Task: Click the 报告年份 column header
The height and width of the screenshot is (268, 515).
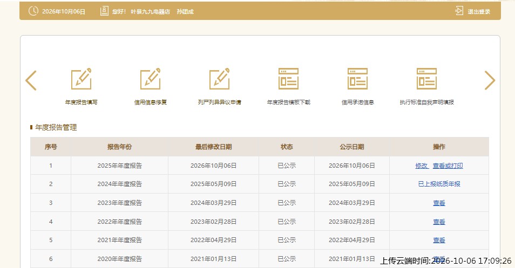Action: [119, 147]
